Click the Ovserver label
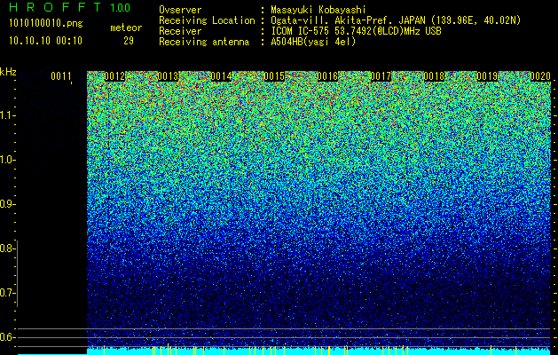Image resolution: width=558 pixels, height=355 pixels. pos(180,10)
